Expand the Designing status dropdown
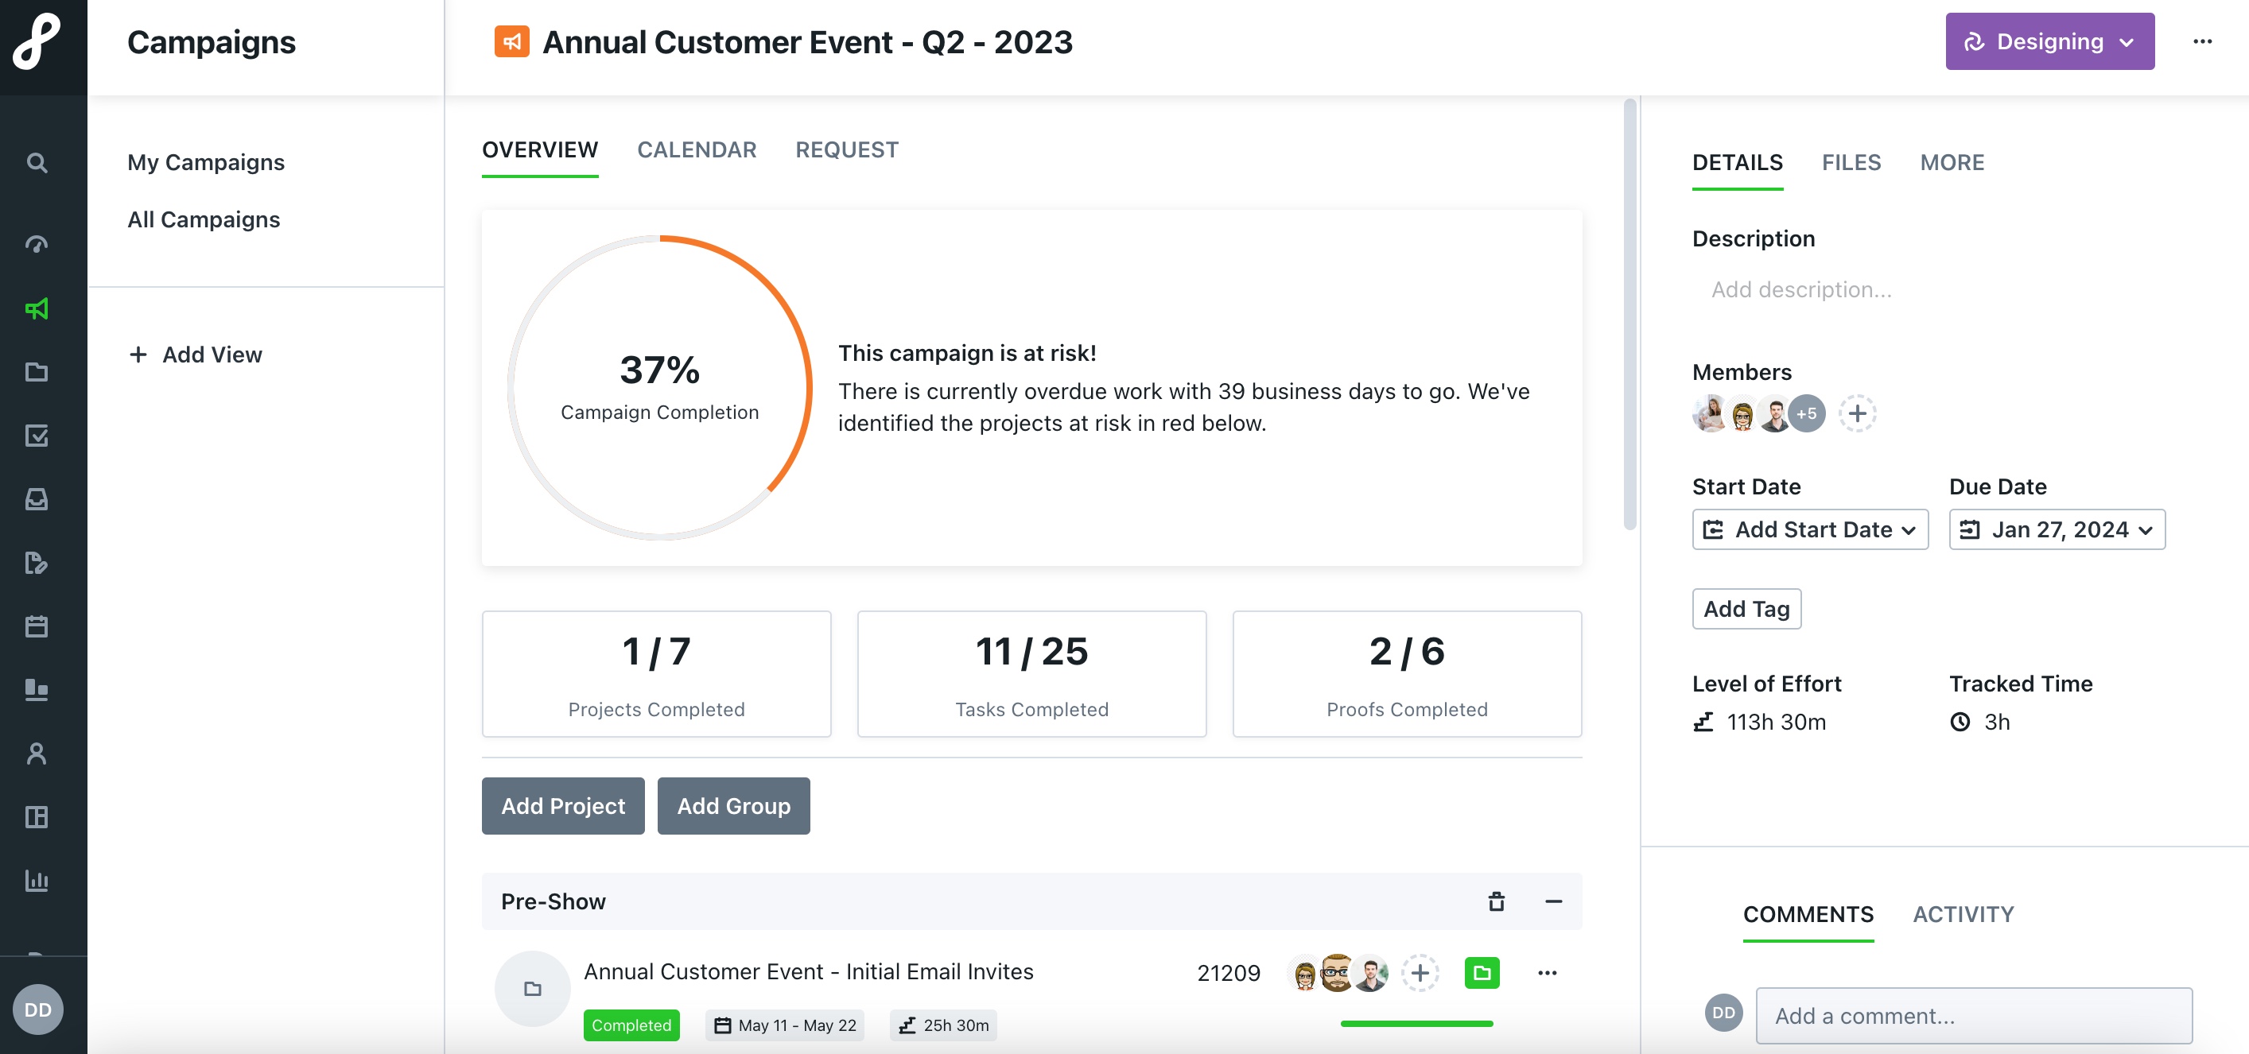 2050,41
